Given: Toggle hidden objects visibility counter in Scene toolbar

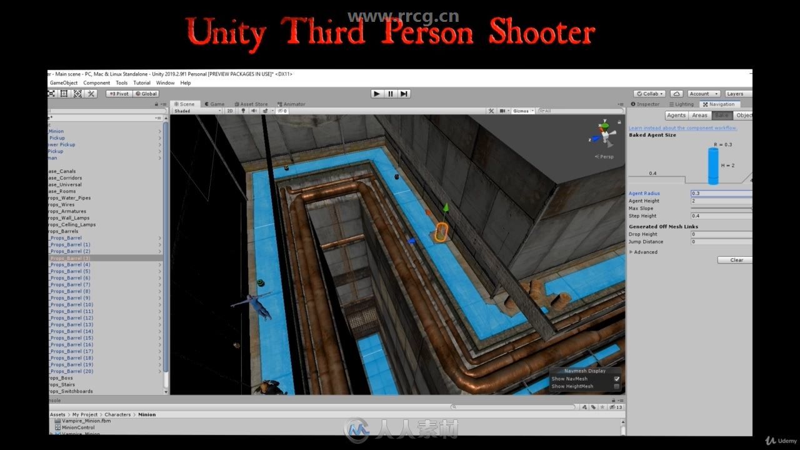Looking at the screenshot, I should pyautogui.click(x=282, y=111).
